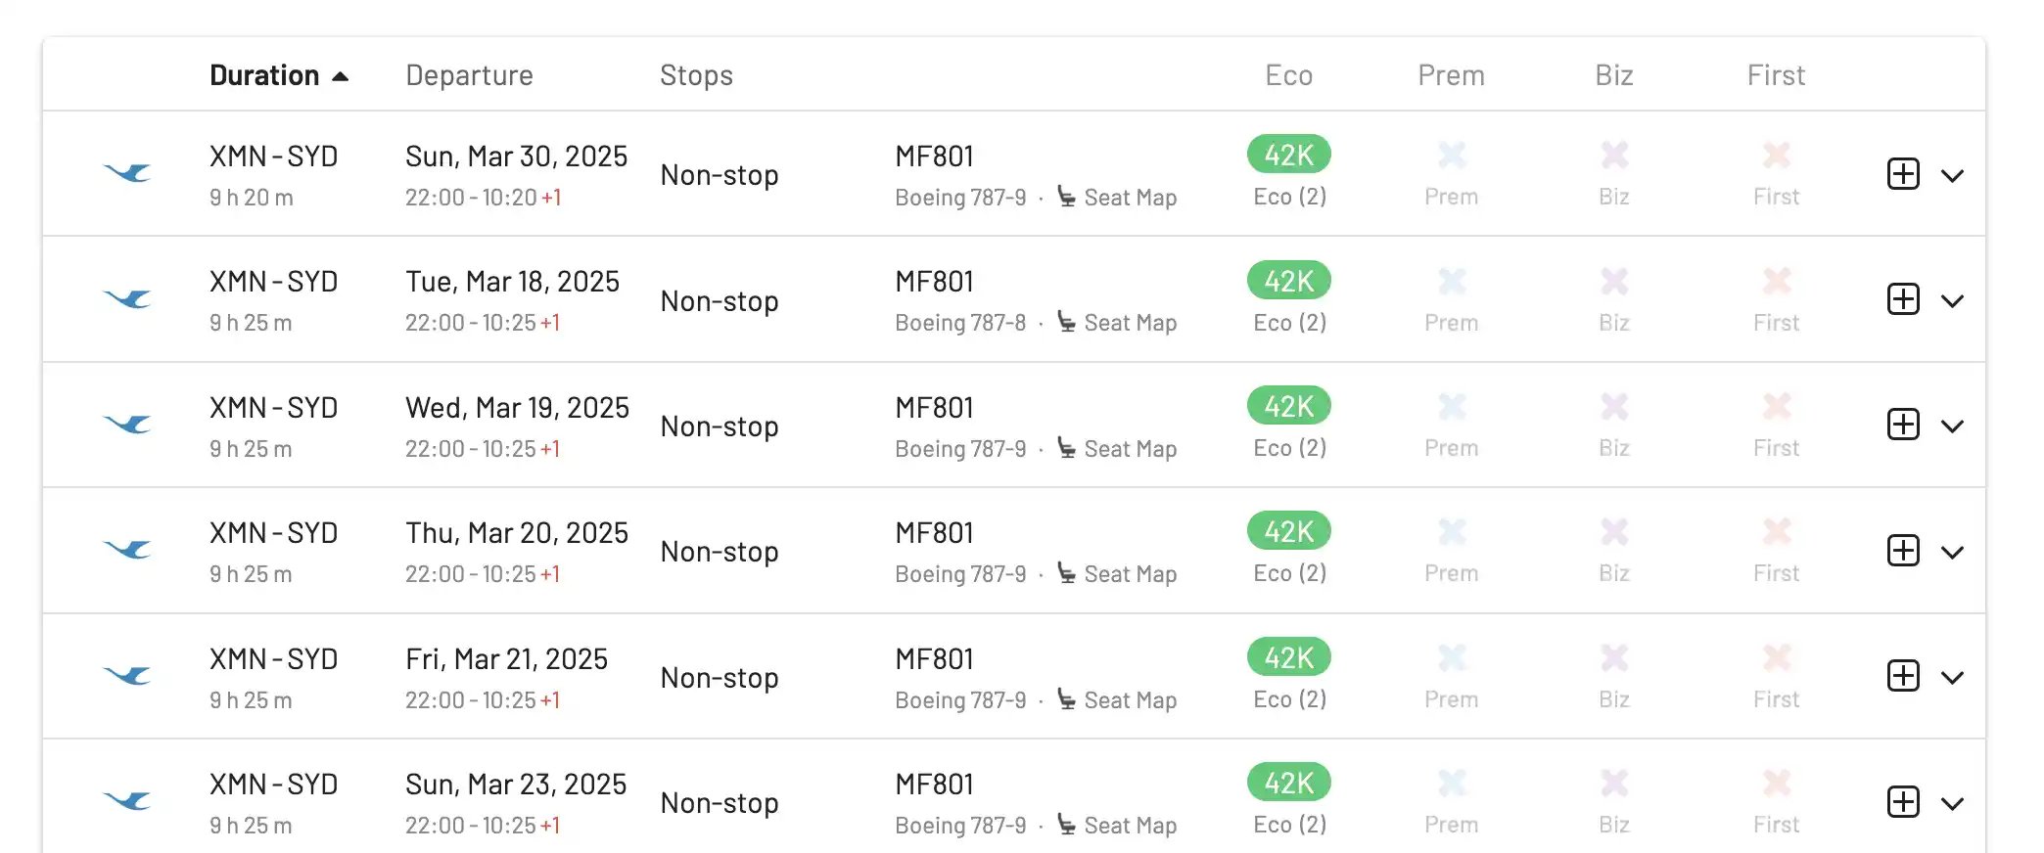Viewport: 2044px width, 853px height.
Task: Select the green 42K badge on Mar 23
Action: point(1289,783)
